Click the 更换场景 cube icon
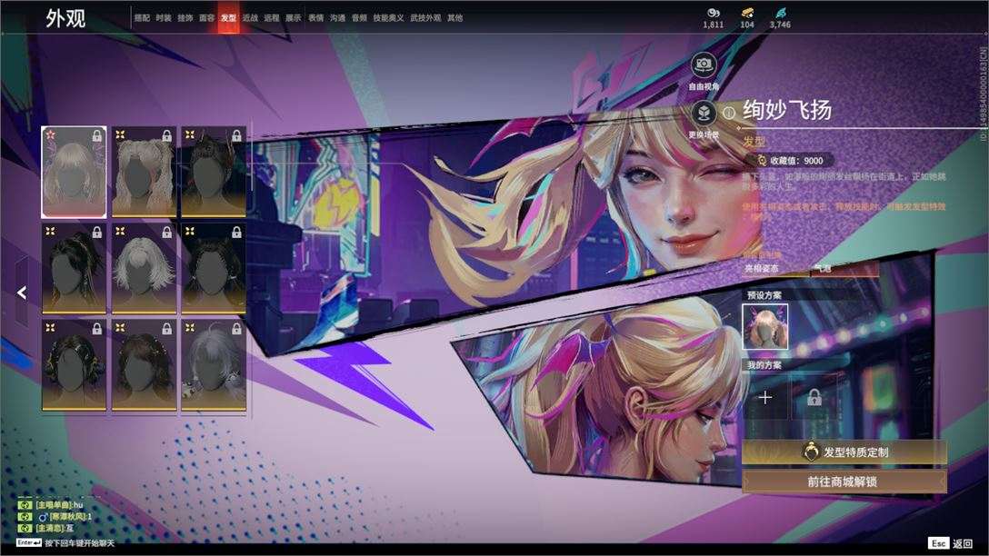Screen dimensions: 989x556 pos(704,114)
